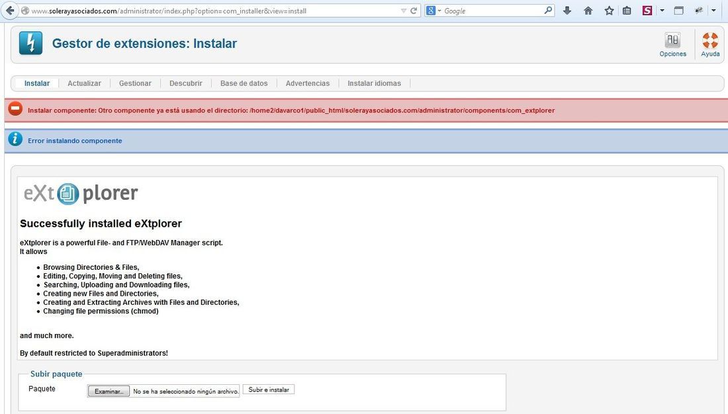Viewport: 728px width, 414px height.
Task: Click the red error stop icon
Action: pos(15,109)
